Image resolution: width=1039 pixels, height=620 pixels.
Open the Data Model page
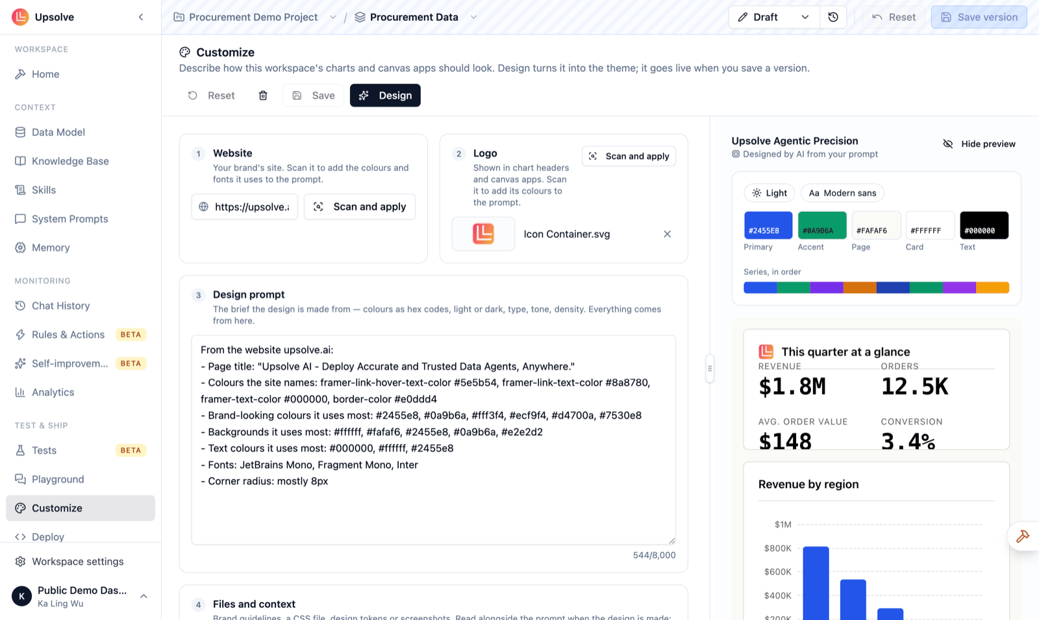tap(81, 132)
